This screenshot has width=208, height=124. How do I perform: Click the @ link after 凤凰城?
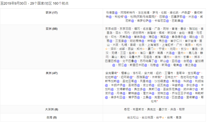150,81
